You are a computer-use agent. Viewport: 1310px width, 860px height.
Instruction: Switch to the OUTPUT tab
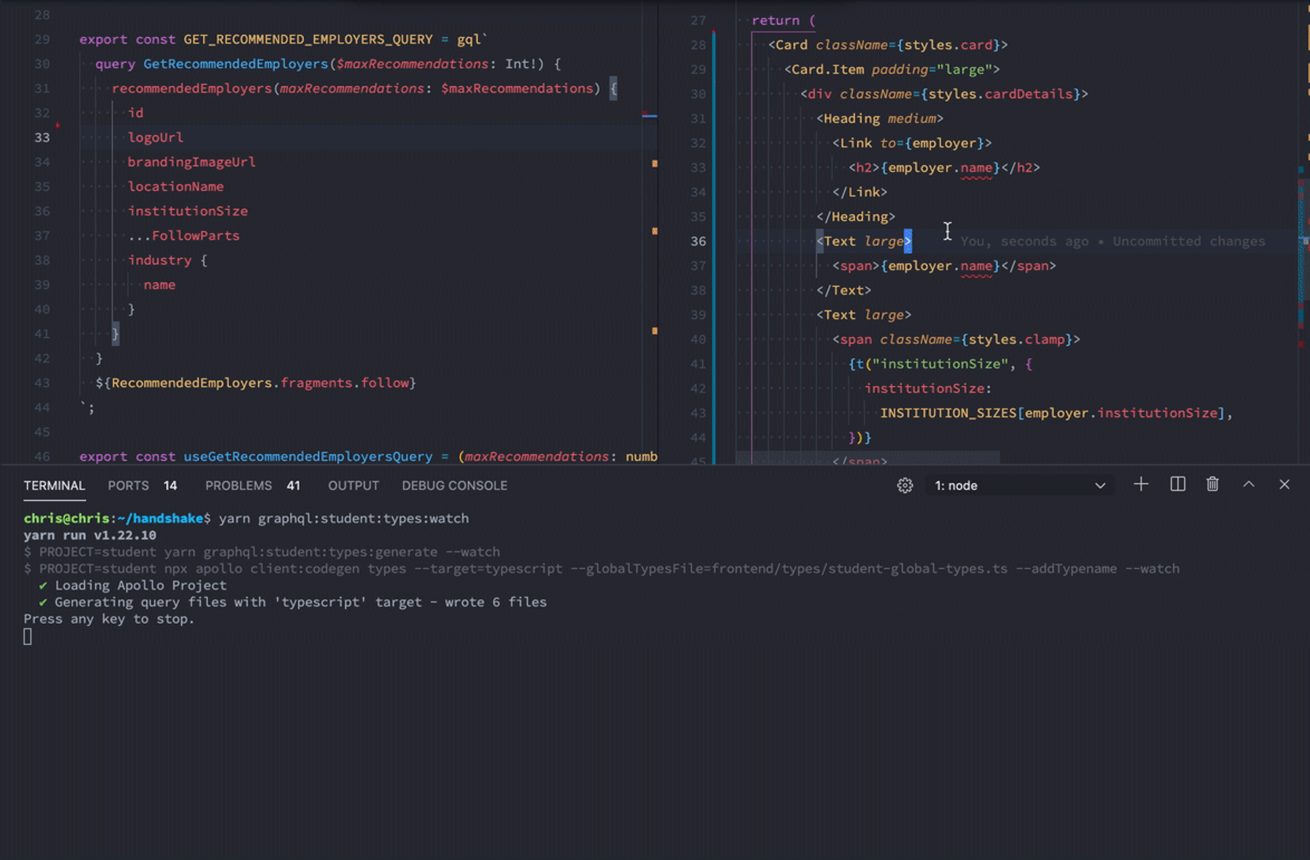pyautogui.click(x=353, y=485)
